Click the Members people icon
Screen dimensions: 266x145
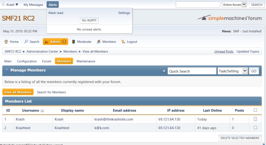[99, 41]
